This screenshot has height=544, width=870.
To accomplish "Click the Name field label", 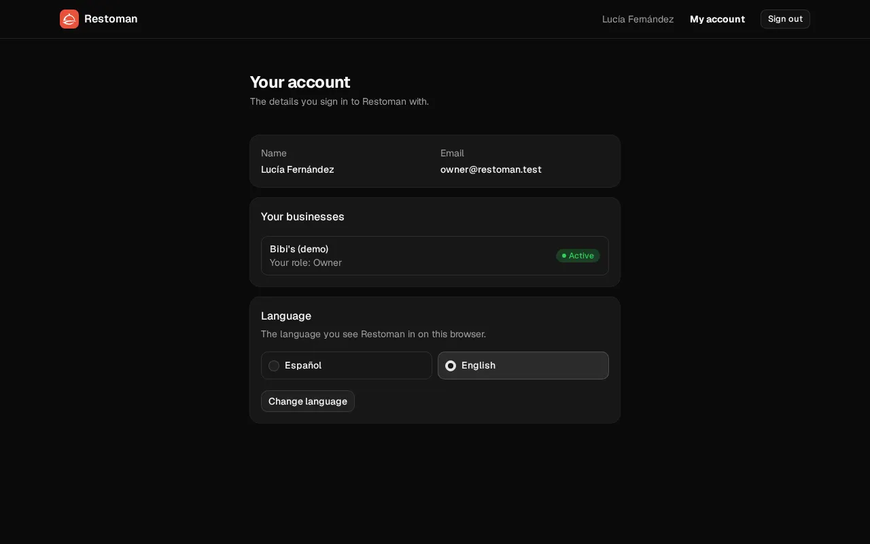I will pyautogui.click(x=274, y=153).
